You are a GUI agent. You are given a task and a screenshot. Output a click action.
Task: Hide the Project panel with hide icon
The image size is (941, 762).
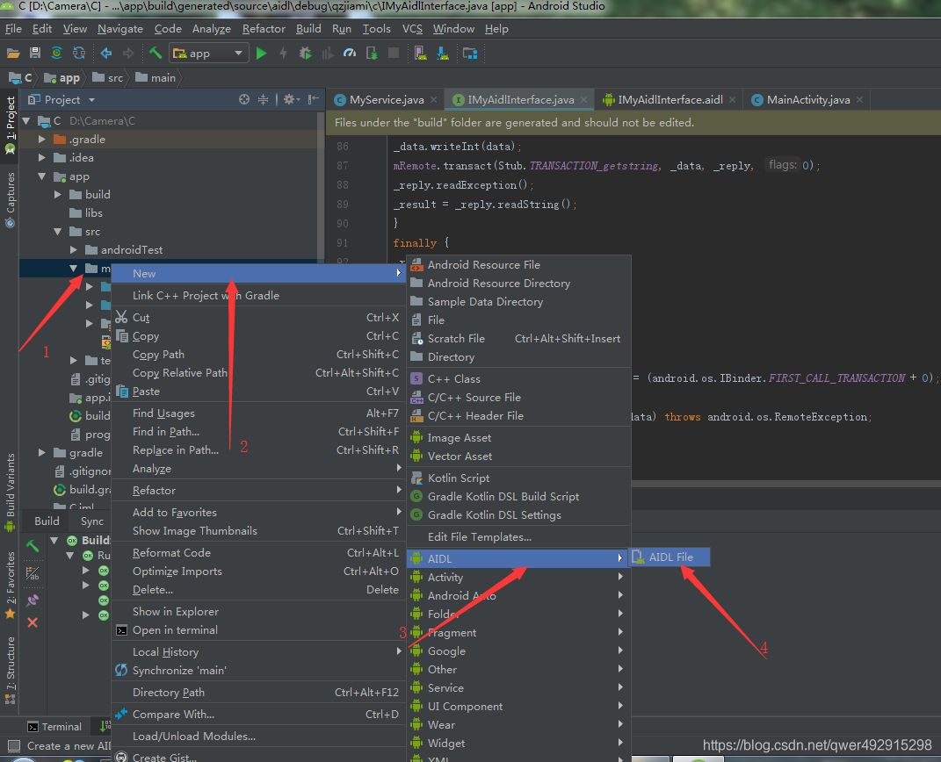(x=313, y=99)
